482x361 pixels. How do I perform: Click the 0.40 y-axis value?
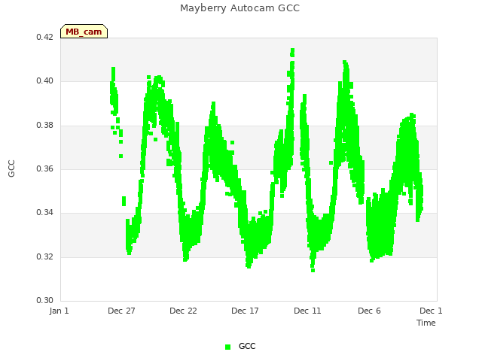(45, 81)
